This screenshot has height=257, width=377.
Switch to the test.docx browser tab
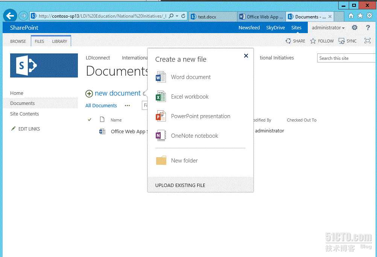click(213, 17)
